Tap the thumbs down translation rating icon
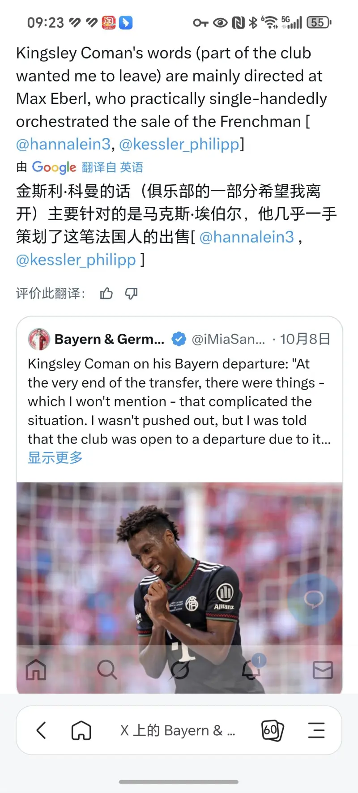Image resolution: width=358 pixels, height=793 pixels. click(x=131, y=294)
